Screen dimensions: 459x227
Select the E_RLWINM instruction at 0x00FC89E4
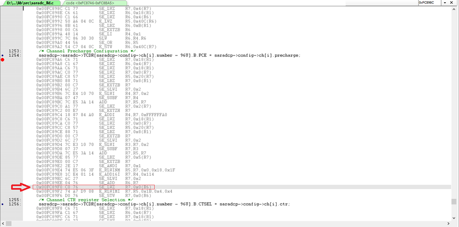[x=106, y=170]
